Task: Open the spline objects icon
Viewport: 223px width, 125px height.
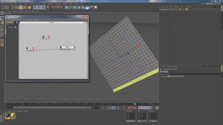Action: [70, 7]
